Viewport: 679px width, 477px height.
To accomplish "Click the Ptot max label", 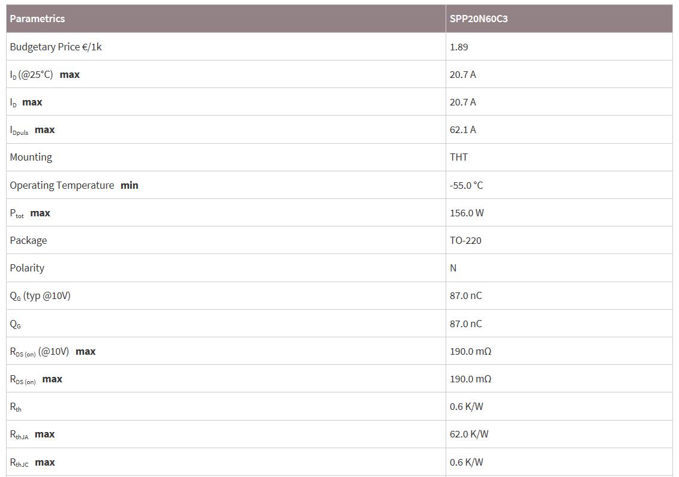I will [x=30, y=213].
